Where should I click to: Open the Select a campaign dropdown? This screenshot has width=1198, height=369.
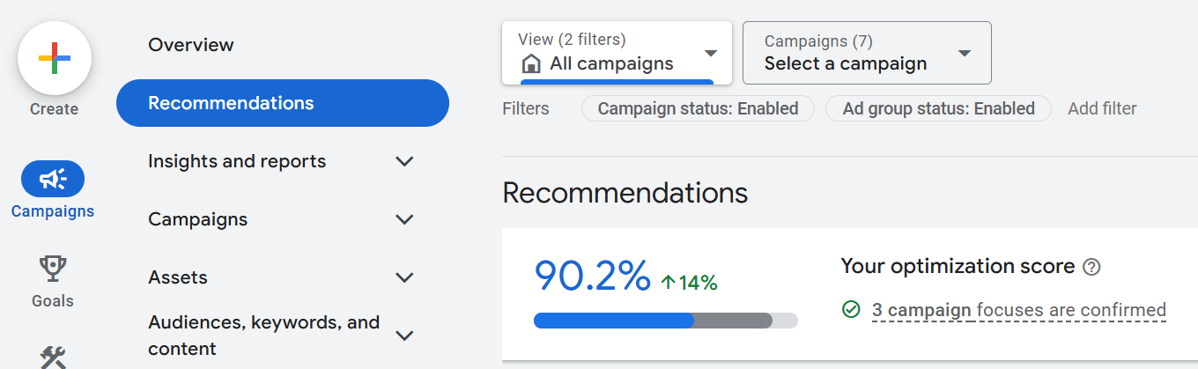(x=867, y=53)
